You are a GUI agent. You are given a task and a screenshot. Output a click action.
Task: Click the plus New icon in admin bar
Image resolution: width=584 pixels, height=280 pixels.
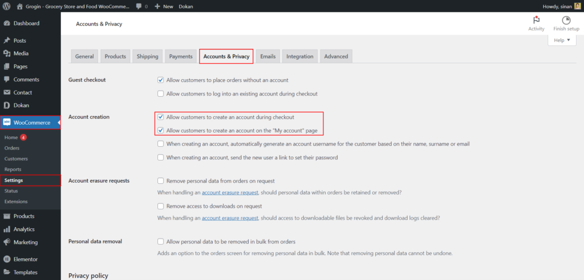[157, 7]
